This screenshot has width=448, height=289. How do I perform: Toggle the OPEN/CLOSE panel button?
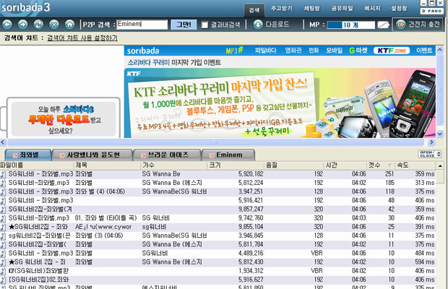(430, 154)
